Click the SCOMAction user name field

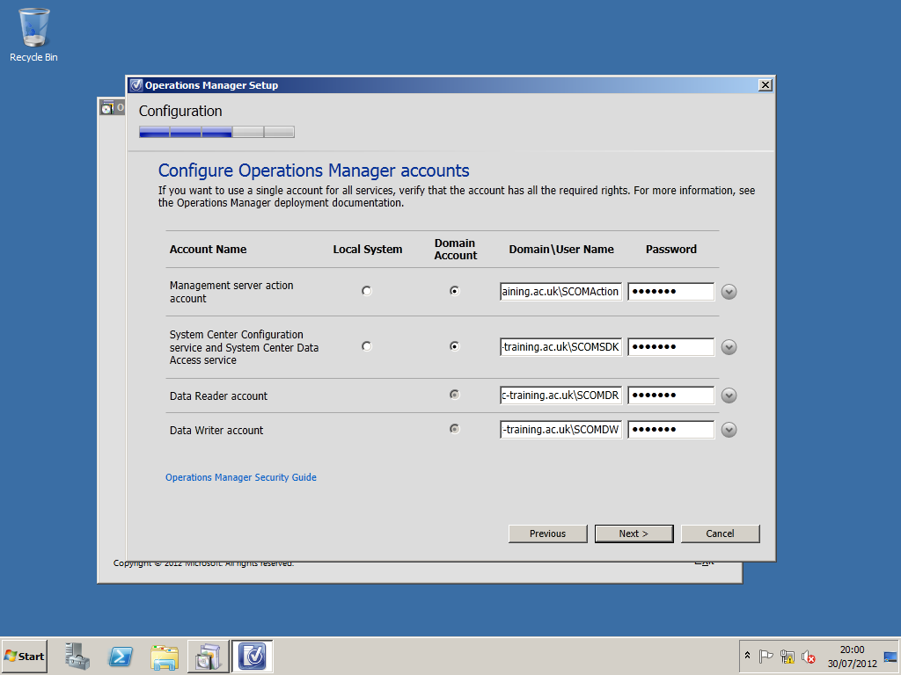tap(560, 292)
